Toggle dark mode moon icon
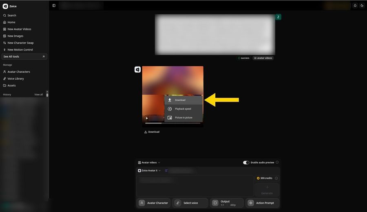Screen dimensions: 367x212 click(x=362, y=6)
